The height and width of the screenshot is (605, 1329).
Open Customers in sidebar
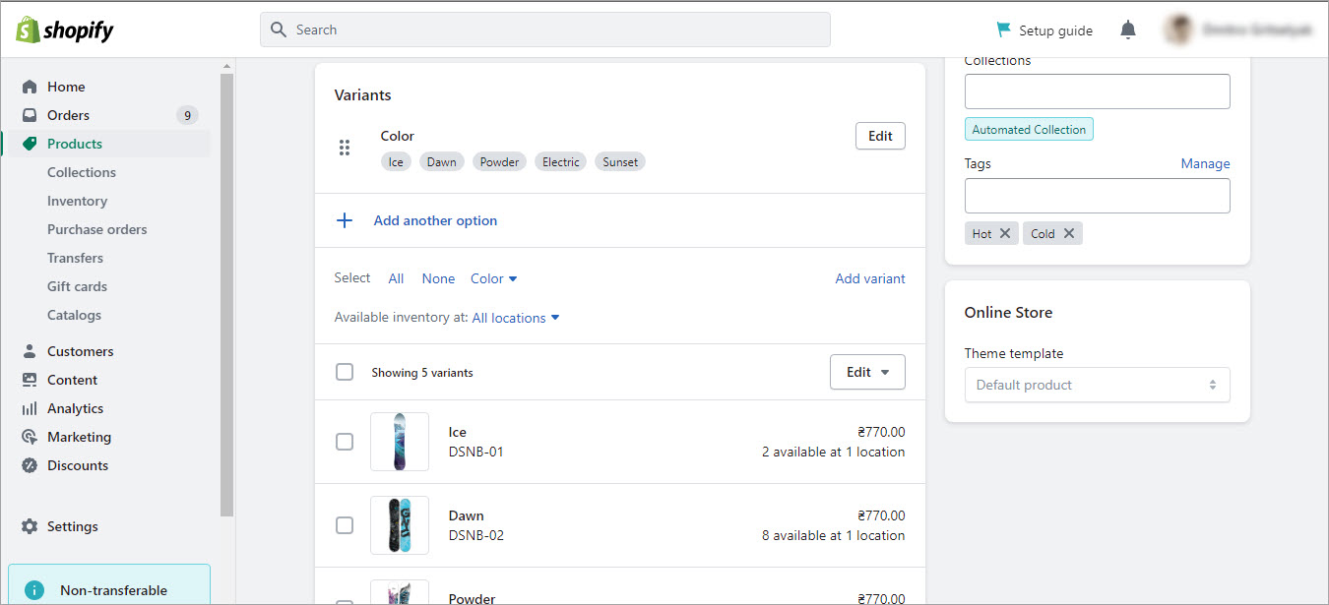click(80, 351)
